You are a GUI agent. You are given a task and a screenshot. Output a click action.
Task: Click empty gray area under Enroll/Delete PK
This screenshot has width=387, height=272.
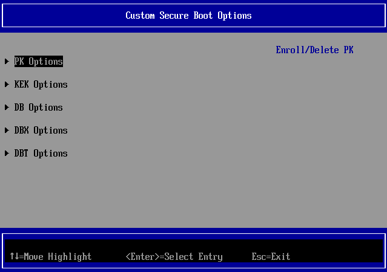point(314,121)
